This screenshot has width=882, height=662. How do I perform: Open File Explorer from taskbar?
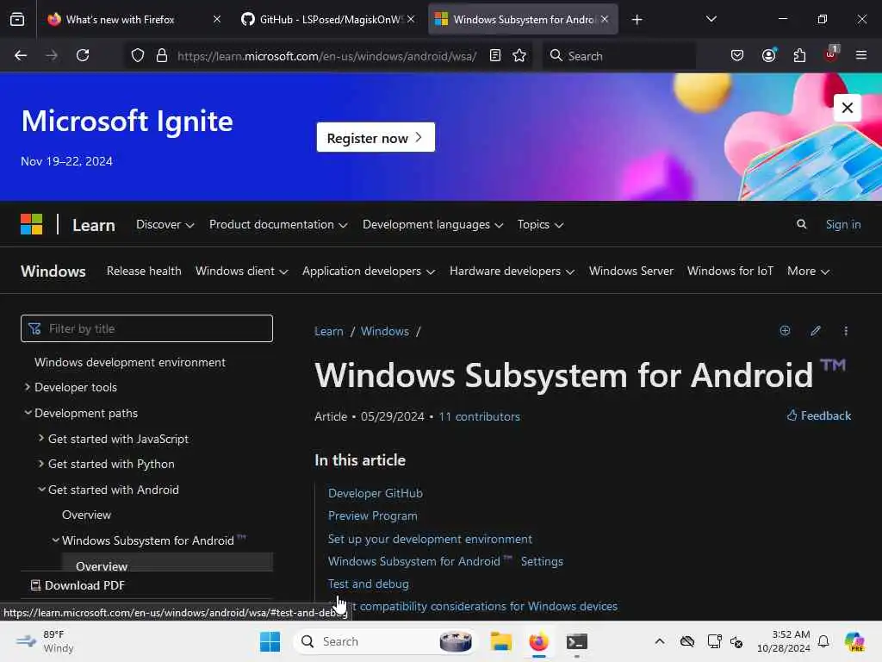(x=500, y=641)
